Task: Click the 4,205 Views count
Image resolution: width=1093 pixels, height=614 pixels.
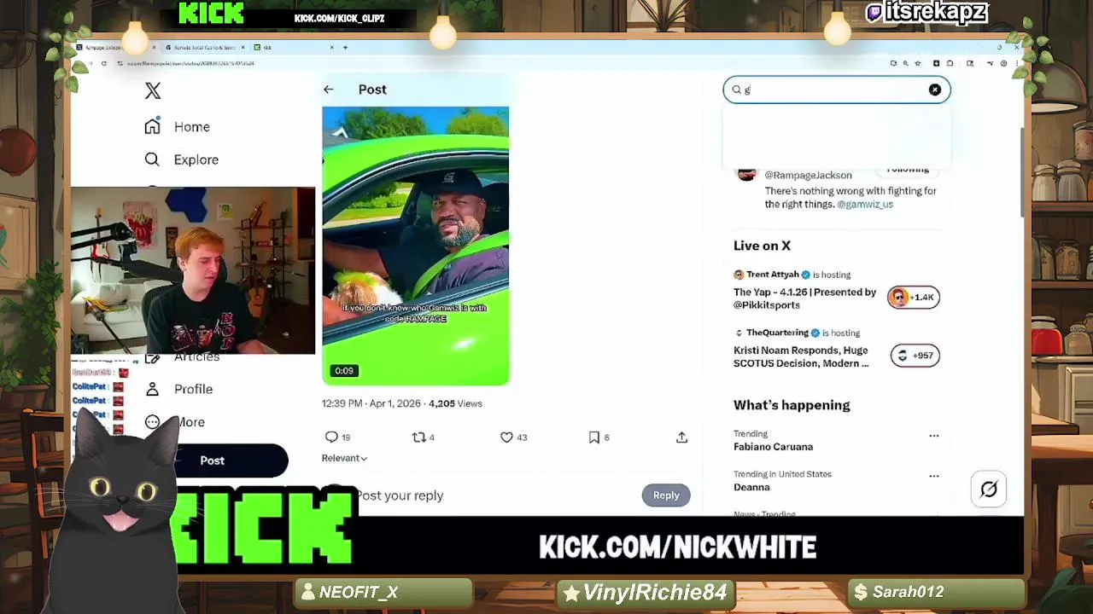Action: 455,403
